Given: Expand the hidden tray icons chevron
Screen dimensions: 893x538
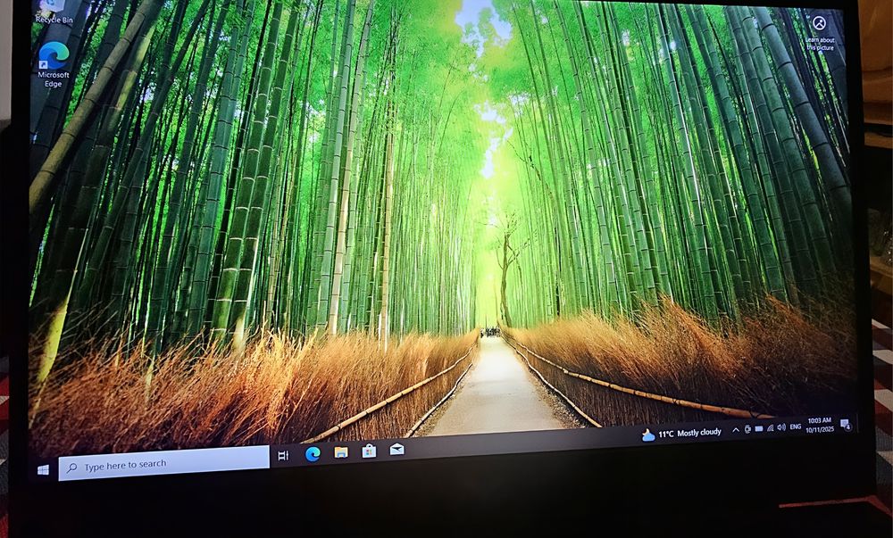Looking at the screenshot, I should [x=735, y=430].
